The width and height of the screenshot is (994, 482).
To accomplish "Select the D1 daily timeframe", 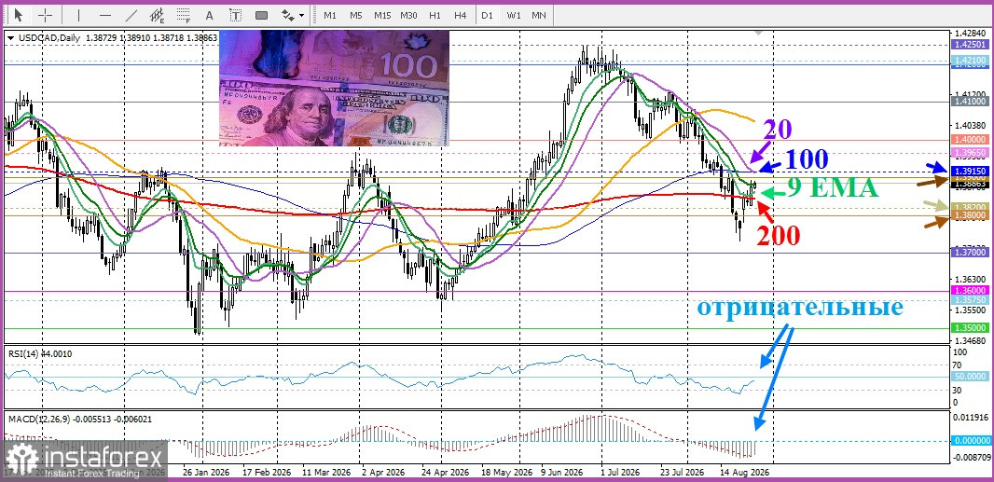I will coord(487,15).
